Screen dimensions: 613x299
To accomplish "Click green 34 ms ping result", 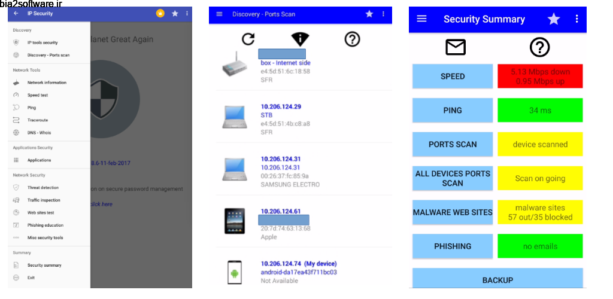I will (540, 111).
